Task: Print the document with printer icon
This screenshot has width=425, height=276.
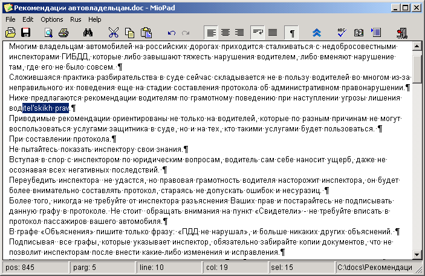Action: (63, 33)
